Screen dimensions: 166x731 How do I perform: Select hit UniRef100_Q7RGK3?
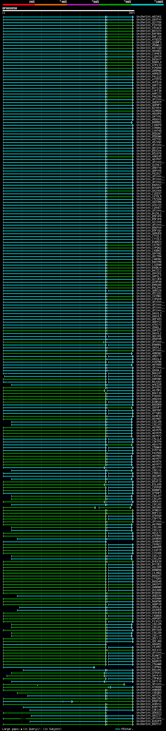(x=149, y=673)
